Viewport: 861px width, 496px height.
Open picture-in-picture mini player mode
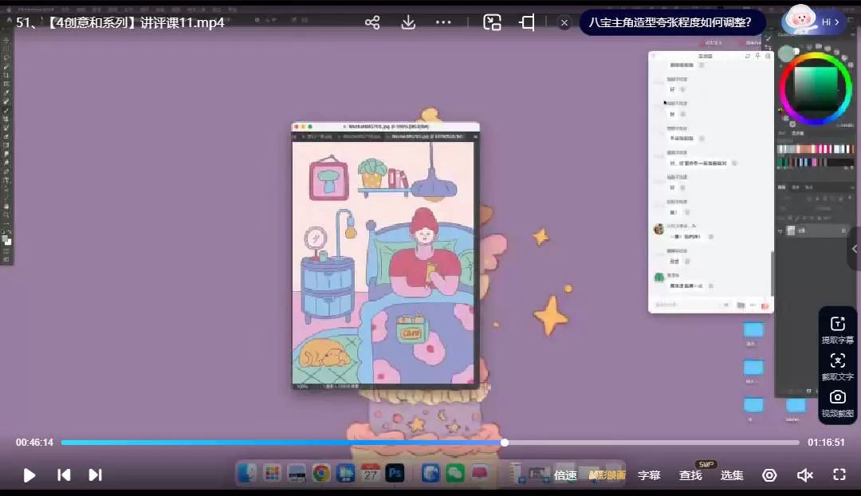click(492, 22)
